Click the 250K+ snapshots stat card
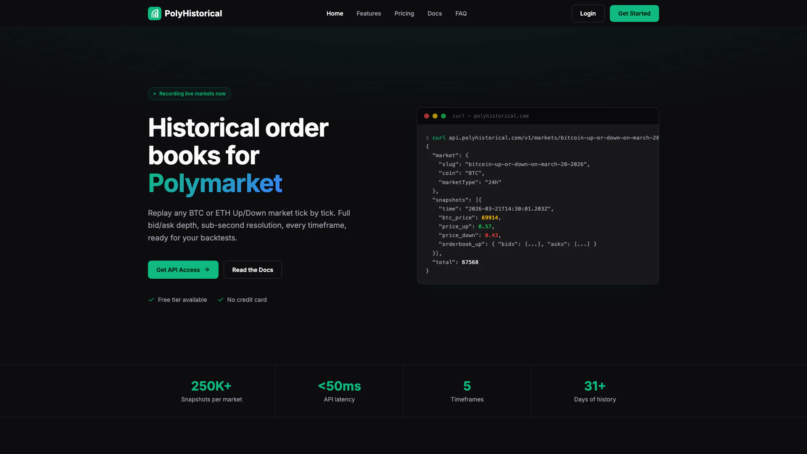807x454 pixels. click(211, 391)
